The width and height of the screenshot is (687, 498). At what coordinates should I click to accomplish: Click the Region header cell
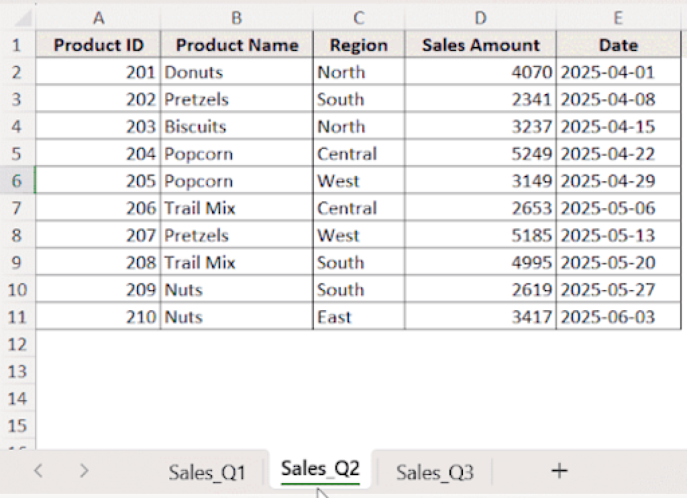358,44
